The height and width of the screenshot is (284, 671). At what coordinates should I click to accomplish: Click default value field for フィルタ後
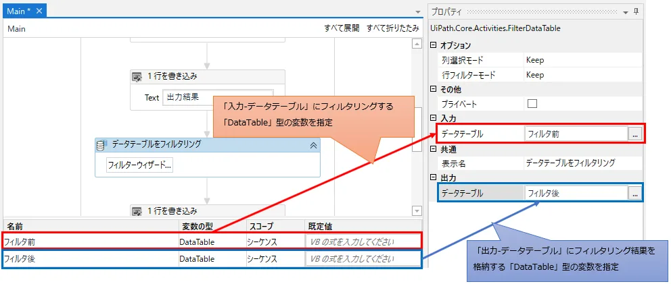point(363,259)
